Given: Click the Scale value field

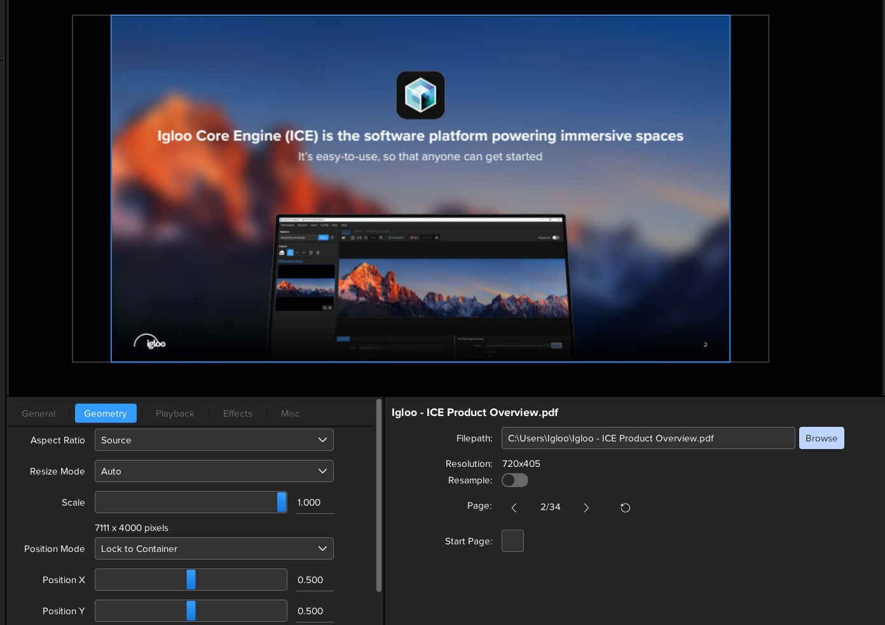Looking at the screenshot, I should (x=314, y=502).
